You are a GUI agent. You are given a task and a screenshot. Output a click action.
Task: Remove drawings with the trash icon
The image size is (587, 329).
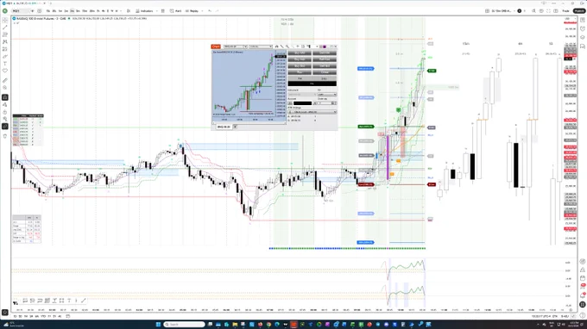(5, 136)
